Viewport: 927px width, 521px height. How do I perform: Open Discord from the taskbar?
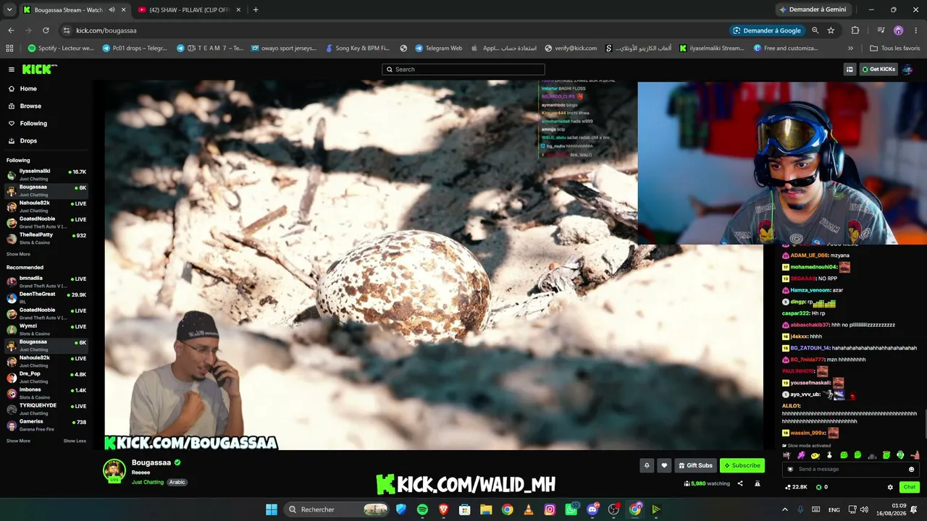(x=592, y=509)
